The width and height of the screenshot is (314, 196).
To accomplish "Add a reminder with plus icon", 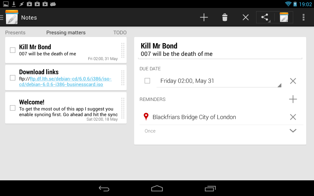I will coord(293,99).
